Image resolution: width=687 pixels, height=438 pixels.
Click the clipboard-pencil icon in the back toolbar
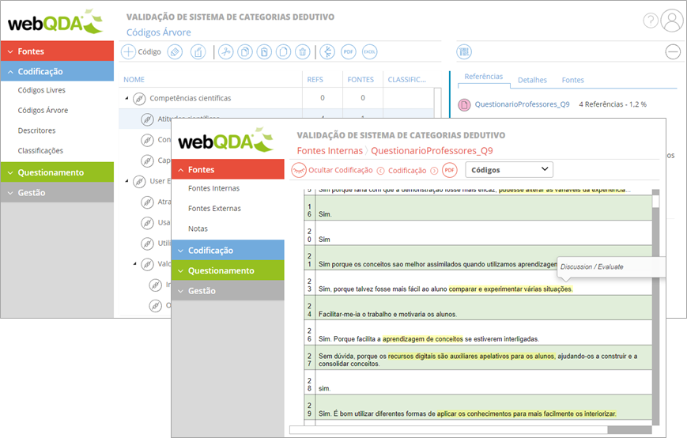(x=198, y=51)
